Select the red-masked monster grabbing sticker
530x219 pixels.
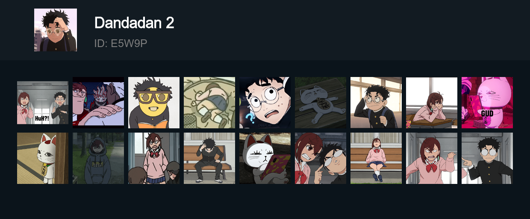[x=98, y=103]
